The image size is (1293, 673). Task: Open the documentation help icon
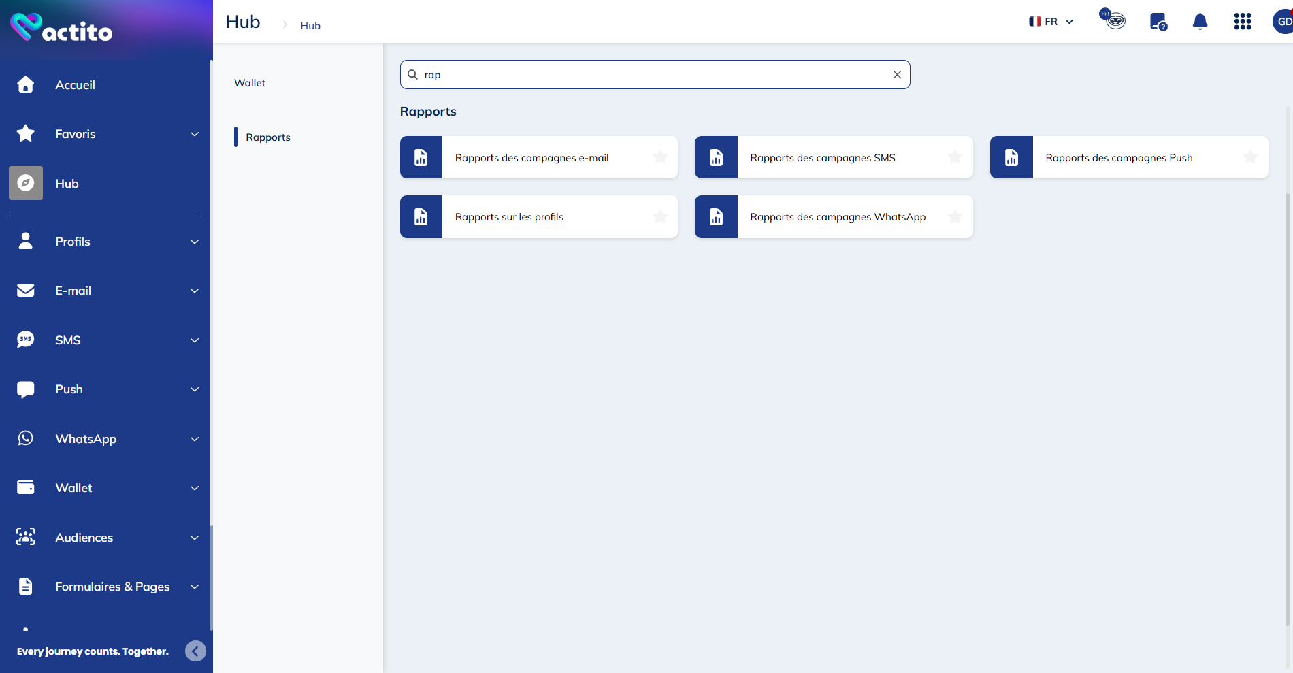click(x=1158, y=22)
